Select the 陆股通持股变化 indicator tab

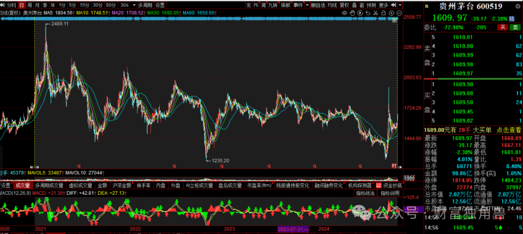[292, 185]
